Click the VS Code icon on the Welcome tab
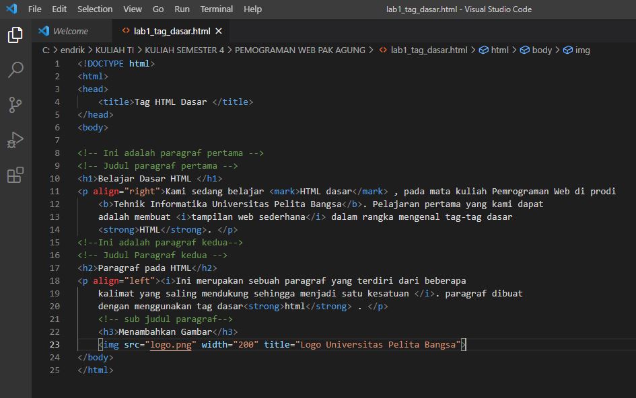This screenshot has width=636, height=398. tap(43, 31)
